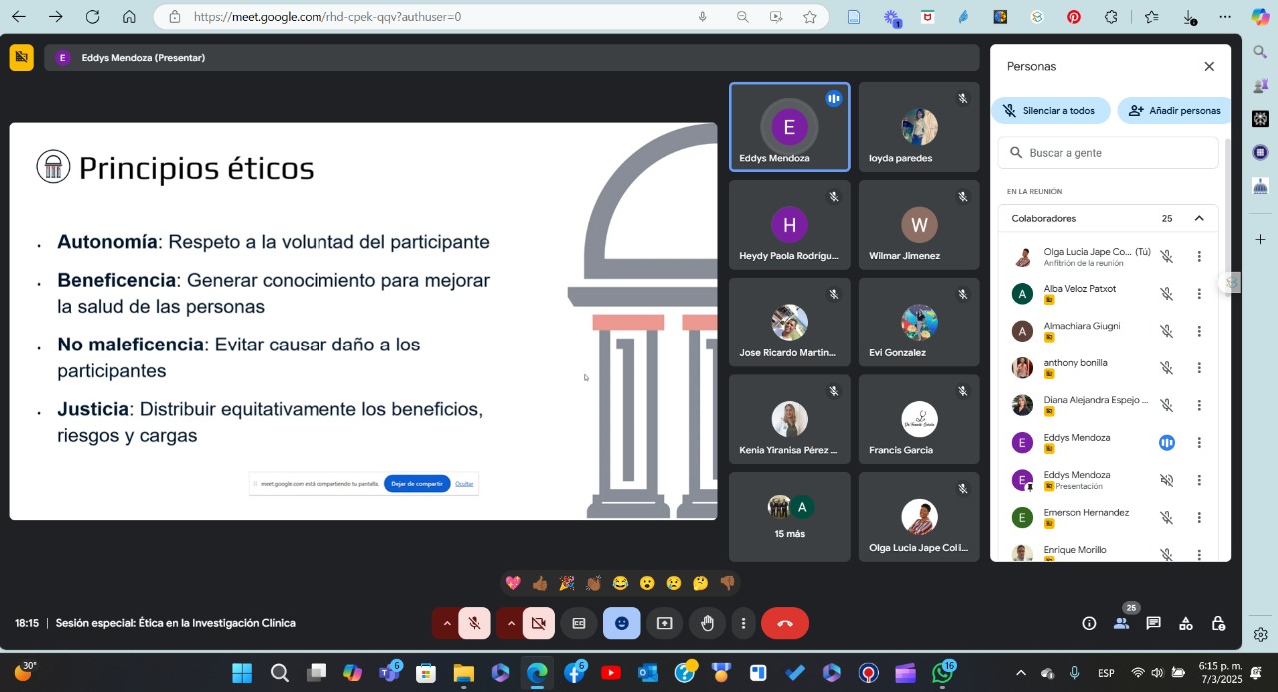
Task: Toggle Alba Veloz Patxot's microphone icon
Action: [1166, 294]
